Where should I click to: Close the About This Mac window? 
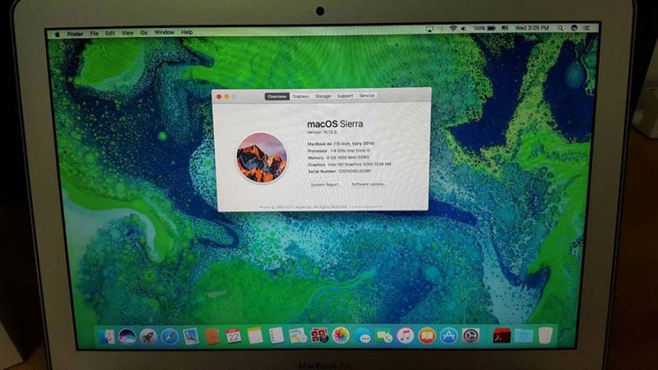[x=219, y=97]
